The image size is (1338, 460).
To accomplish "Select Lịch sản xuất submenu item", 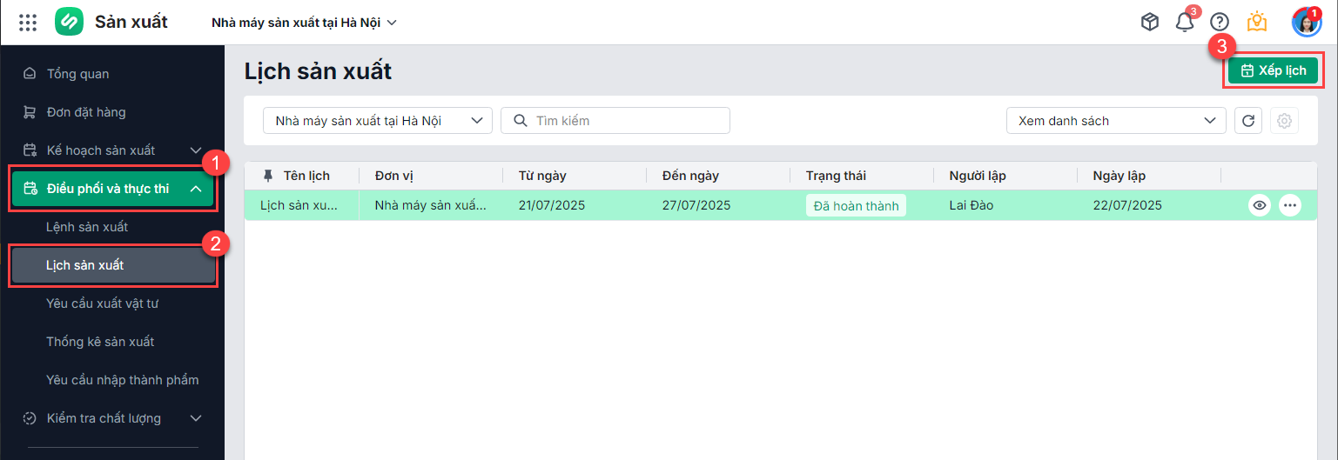I will tap(112, 265).
